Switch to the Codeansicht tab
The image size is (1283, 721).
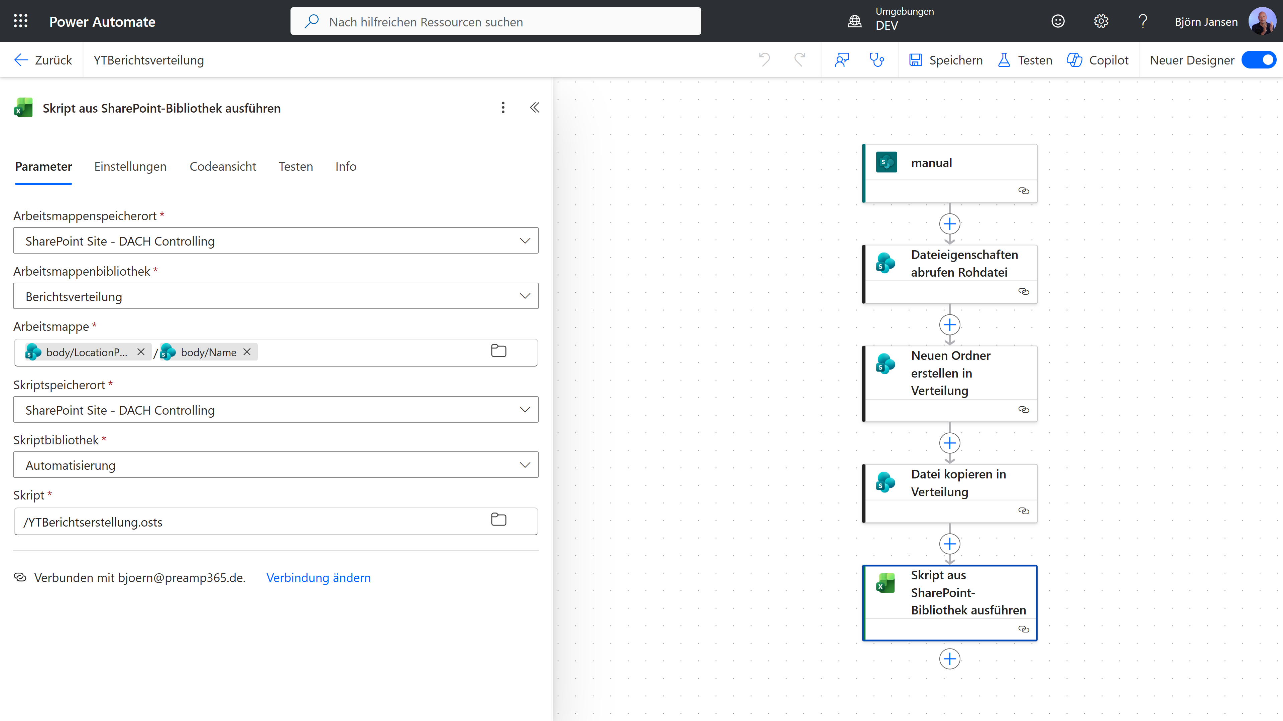click(x=223, y=167)
